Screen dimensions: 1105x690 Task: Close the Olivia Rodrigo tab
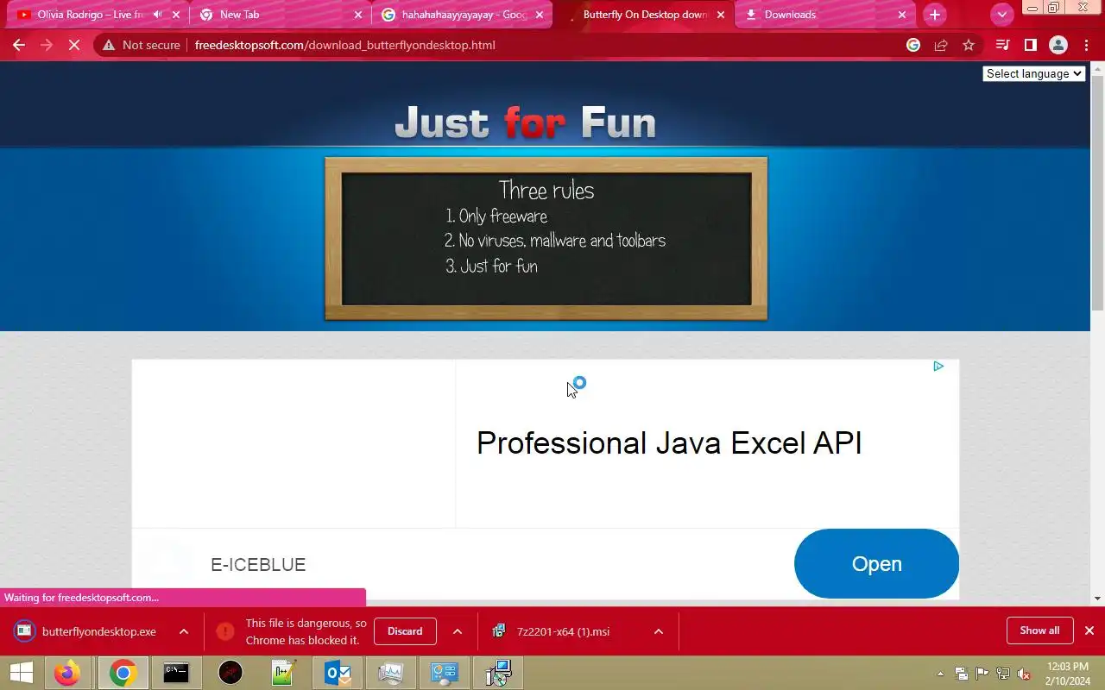pos(176,15)
